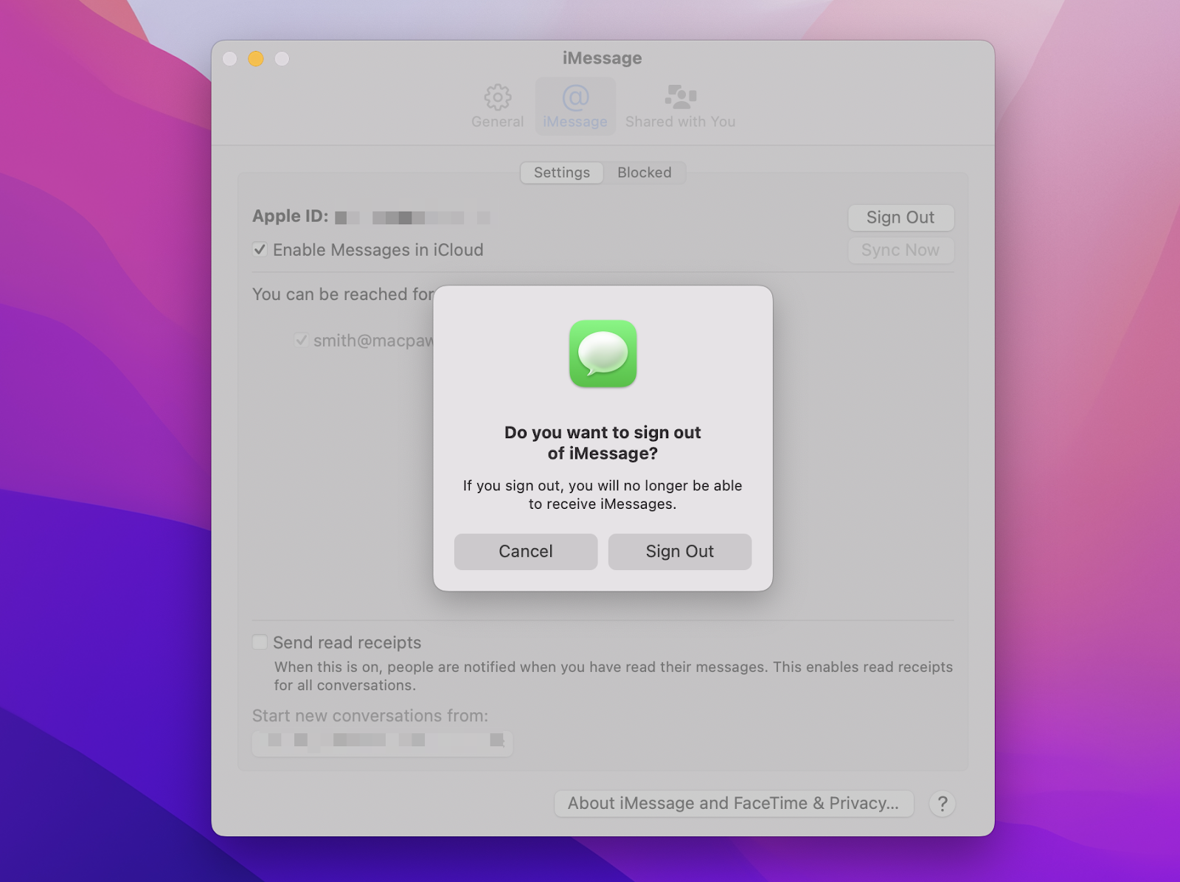Click the green Messages icon in the dialog
Viewport: 1180px width, 882px height.
coord(603,356)
